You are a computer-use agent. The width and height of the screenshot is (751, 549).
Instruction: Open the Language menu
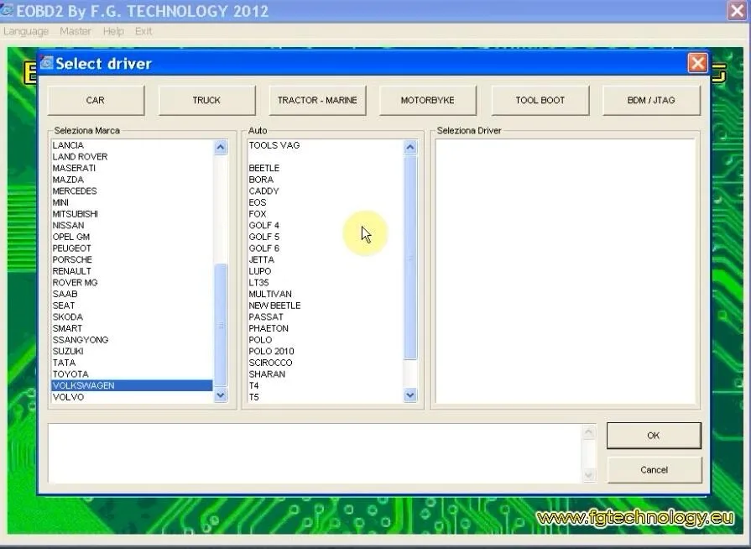pyautogui.click(x=26, y=31)
